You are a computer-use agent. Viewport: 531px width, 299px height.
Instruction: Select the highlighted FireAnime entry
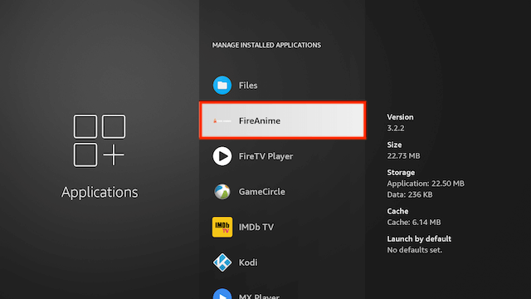click(282, 120)
